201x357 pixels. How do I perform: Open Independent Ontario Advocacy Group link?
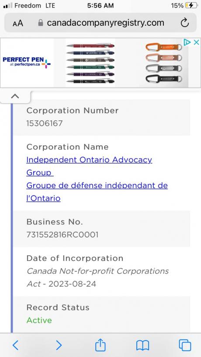(89, 166)
